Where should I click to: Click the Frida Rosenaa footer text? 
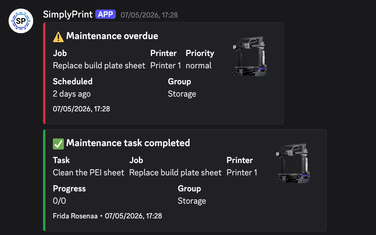click(x=75, y=216)
